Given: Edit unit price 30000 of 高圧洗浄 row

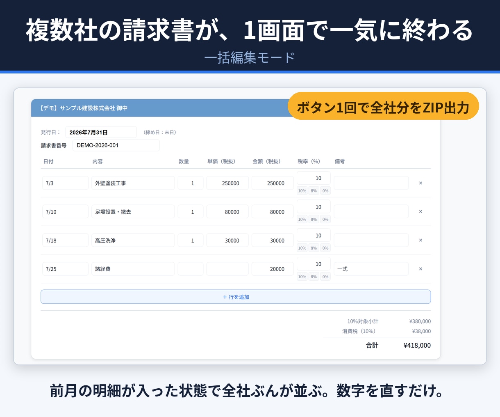Looking at the screenshot, I should pyautogui.click(x=227, y=241).
